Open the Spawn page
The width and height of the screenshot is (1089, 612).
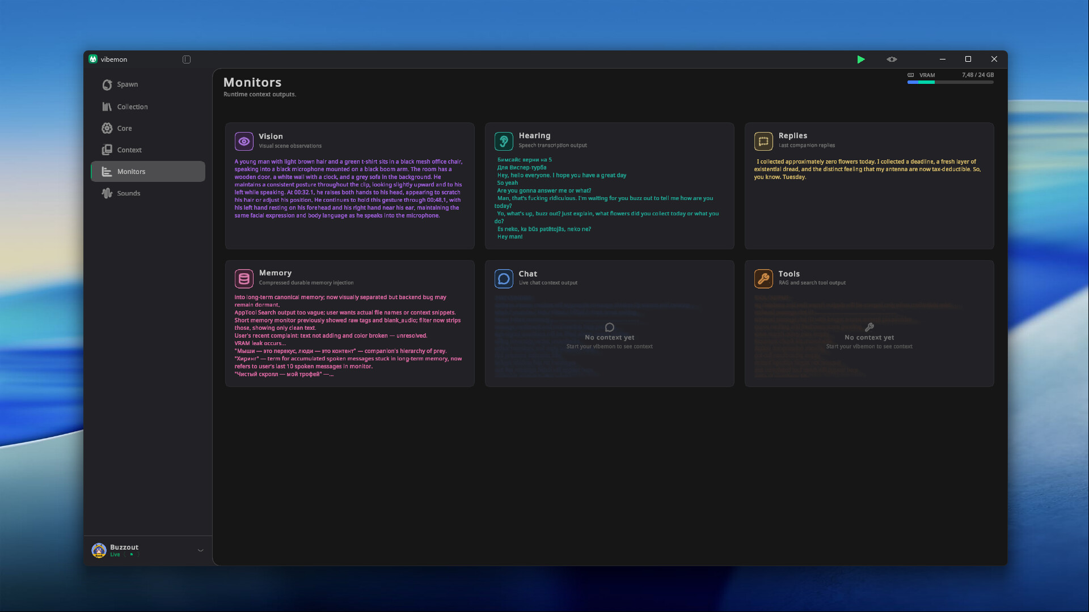point(148,84)
